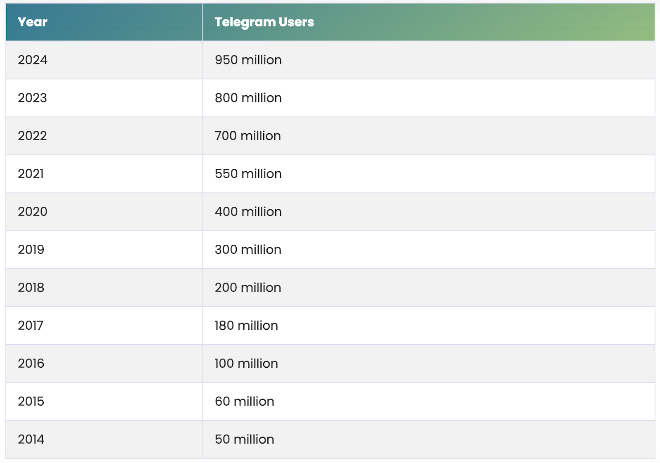Select the 2023 year cell
This screenshot has height=463, width=660.
(32, 98)
